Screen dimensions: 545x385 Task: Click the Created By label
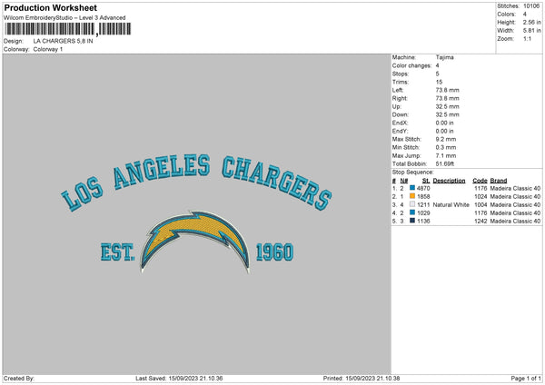point(19,378)
